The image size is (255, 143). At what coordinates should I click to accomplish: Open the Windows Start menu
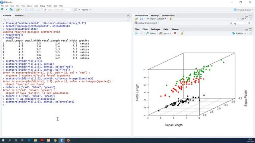(x=3, y=140)
